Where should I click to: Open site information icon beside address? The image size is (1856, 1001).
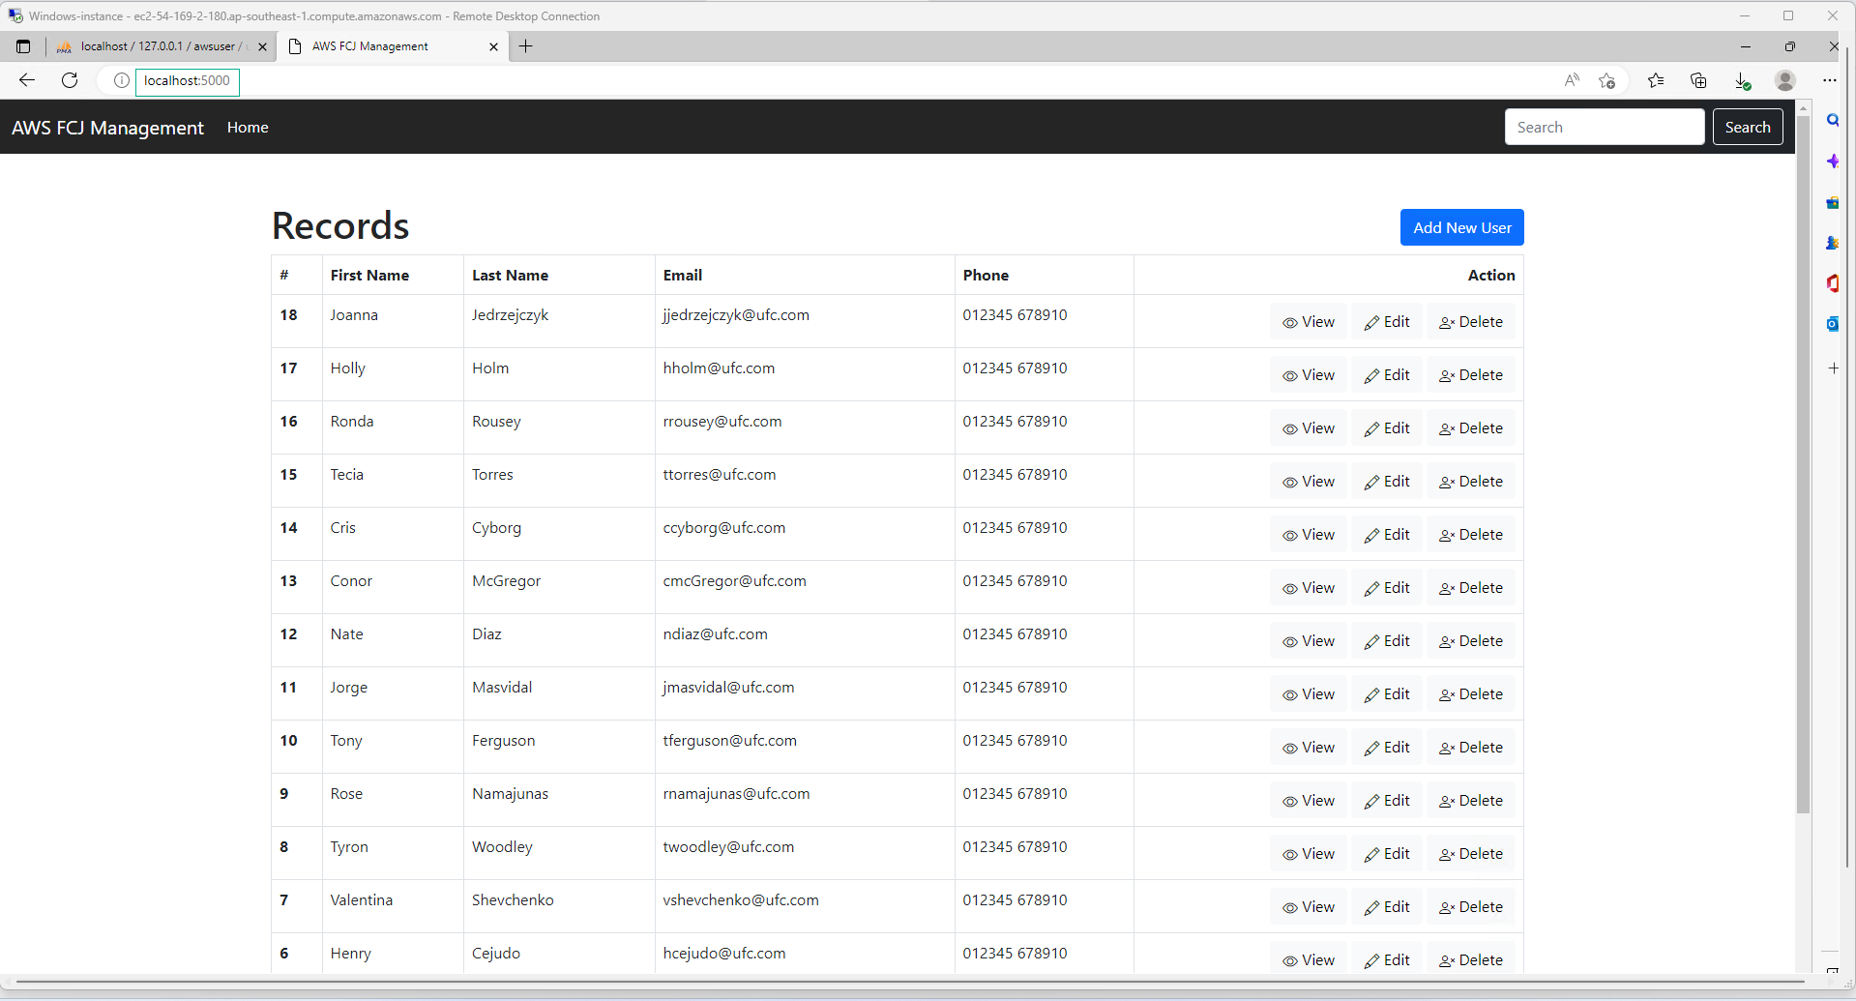(x=121, y=80)
